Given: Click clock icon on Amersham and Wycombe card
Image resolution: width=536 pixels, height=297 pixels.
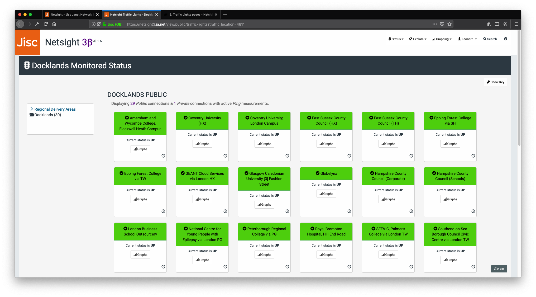Looking at the screenshot, I should pyautogui.click(x=163, y=156).
